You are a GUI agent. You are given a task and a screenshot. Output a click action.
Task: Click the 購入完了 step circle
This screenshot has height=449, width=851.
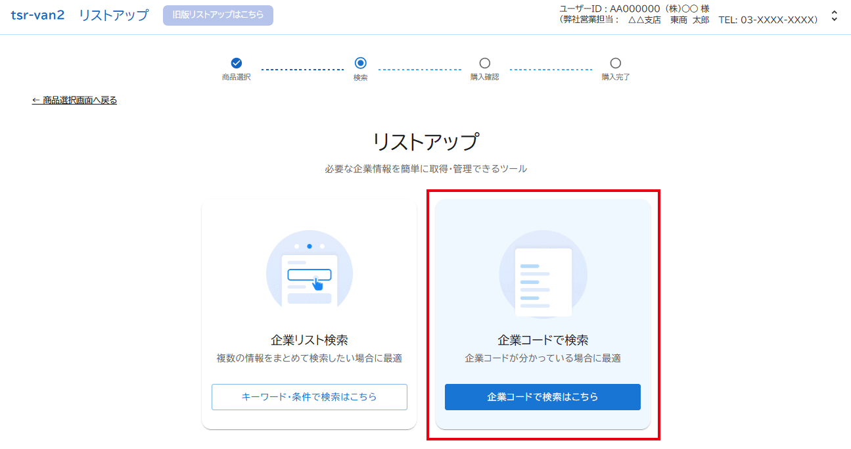[x=615, y=63]
